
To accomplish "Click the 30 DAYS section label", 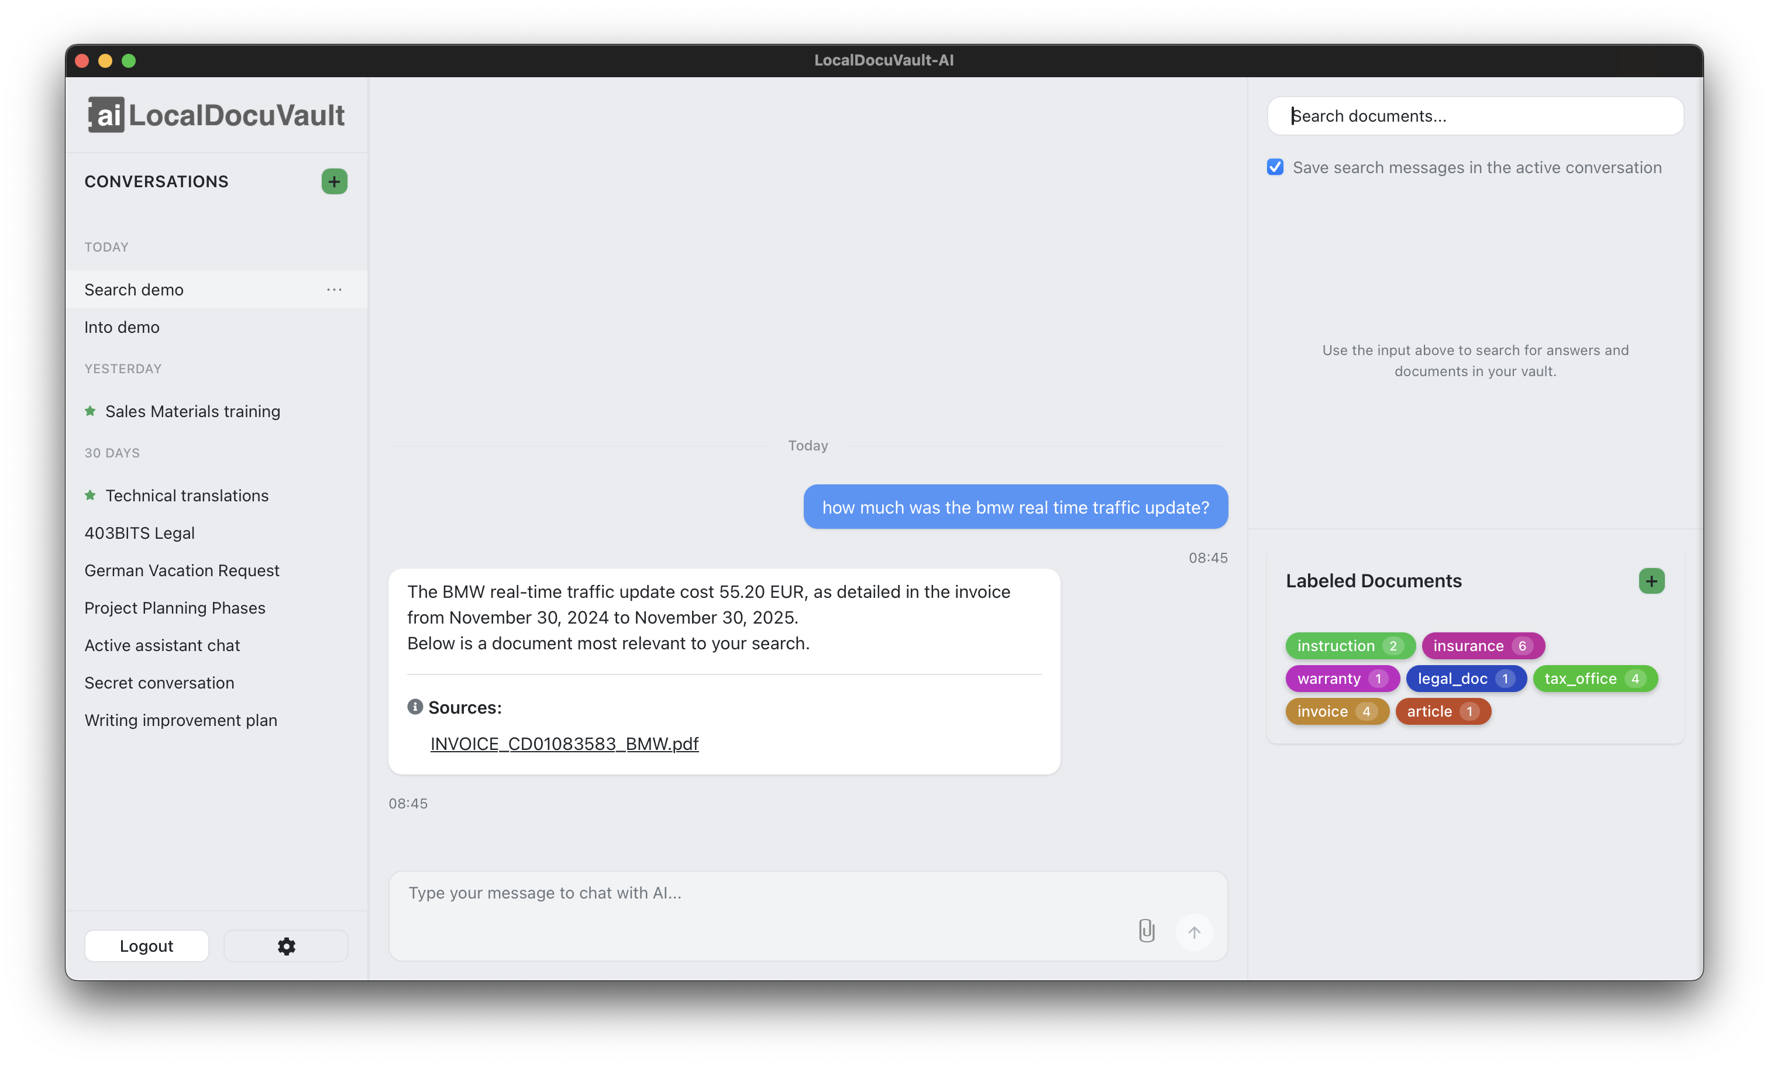I will [x=112, y=453].
